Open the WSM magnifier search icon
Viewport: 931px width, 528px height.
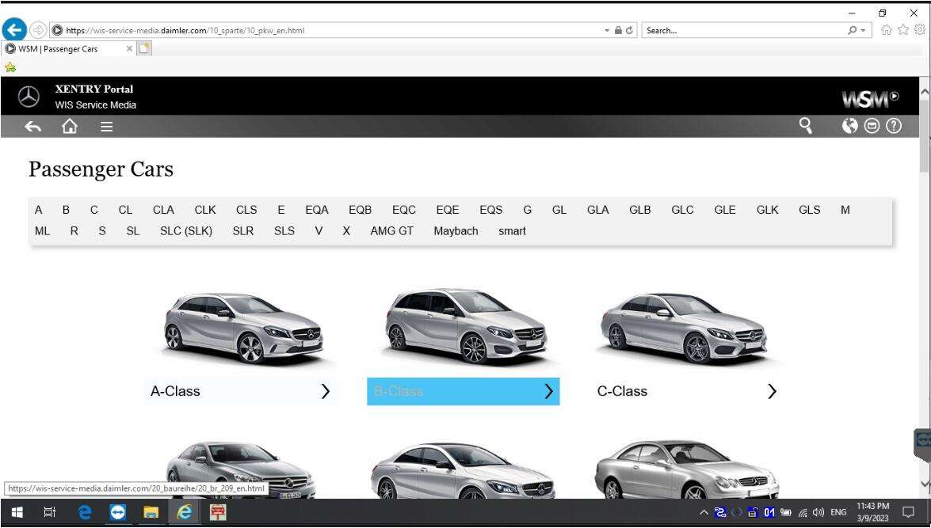[x=806, y=125]
